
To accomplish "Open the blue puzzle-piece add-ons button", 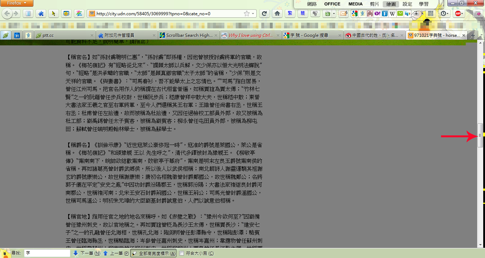I will pyautogui.click(x=41, y=14).
